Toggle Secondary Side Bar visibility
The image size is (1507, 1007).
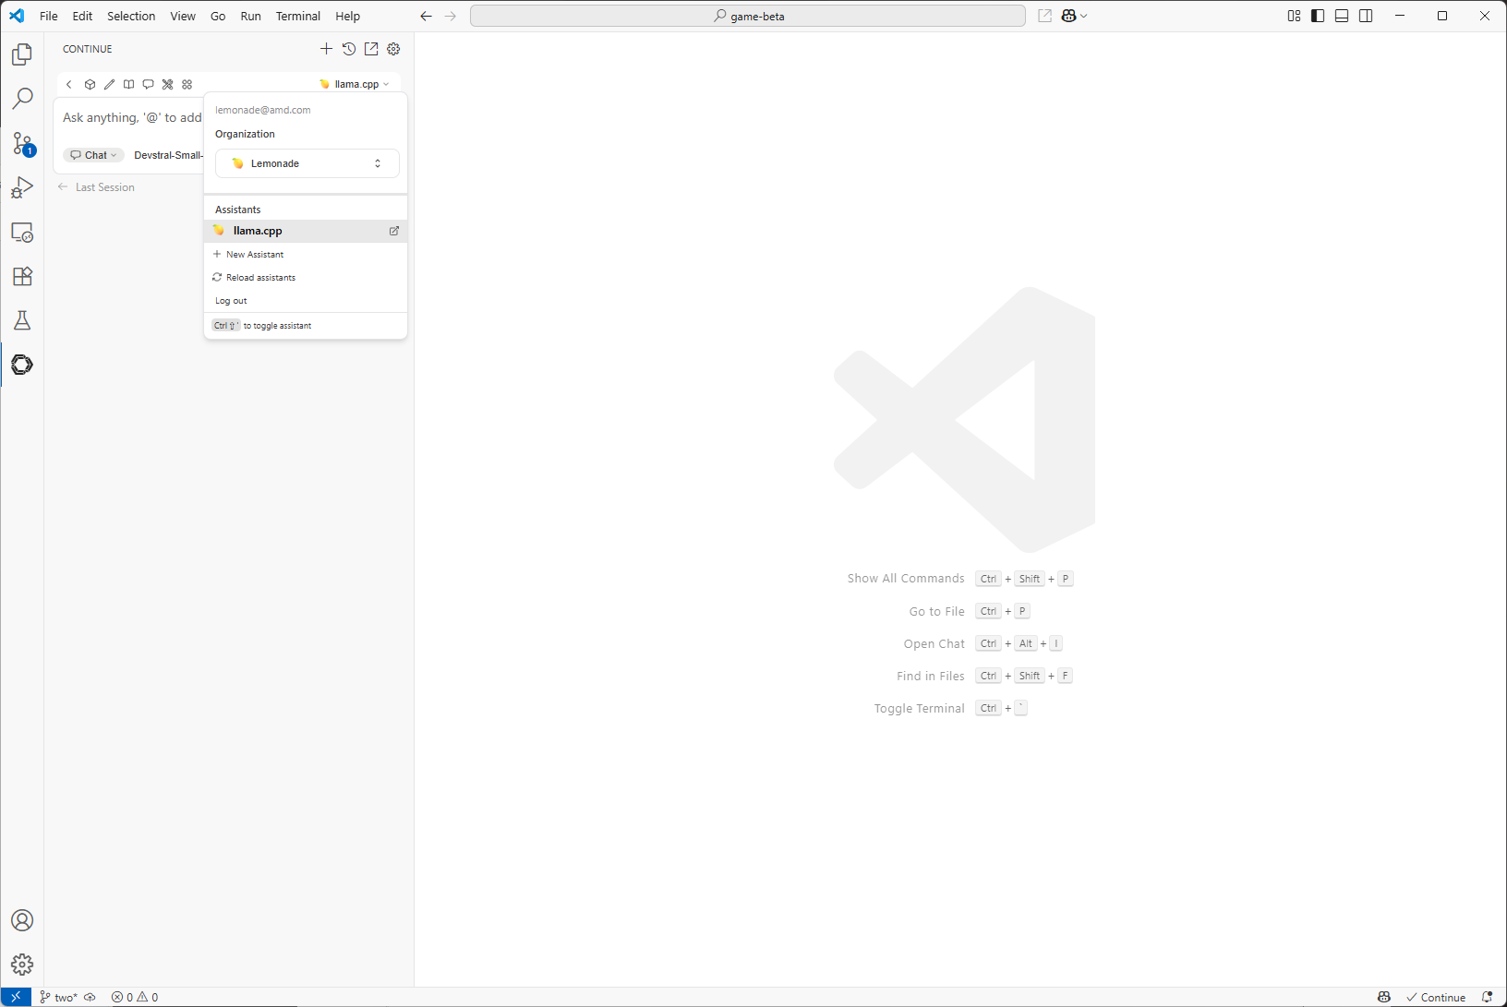(1366, 16)
